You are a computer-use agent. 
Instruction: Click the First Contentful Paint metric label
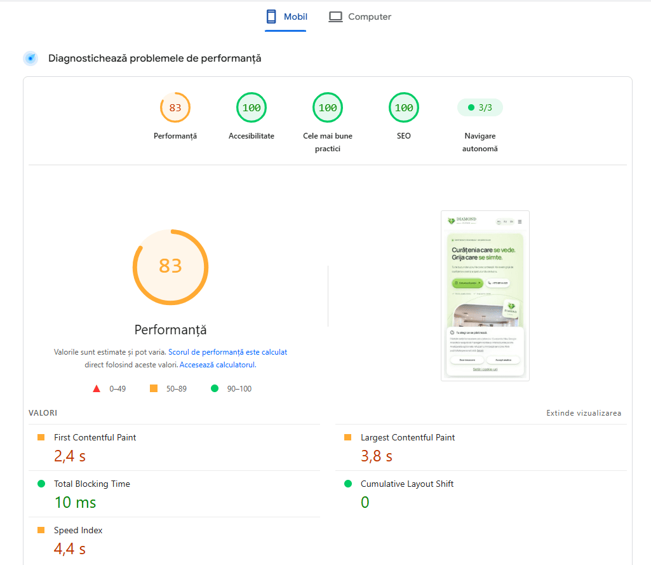(95, 437)
